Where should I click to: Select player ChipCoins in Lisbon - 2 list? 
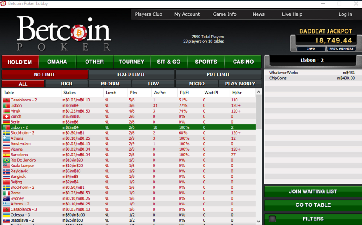(313, 78)
